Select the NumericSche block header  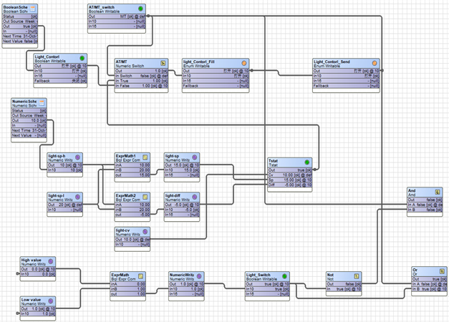click(26, 102)
